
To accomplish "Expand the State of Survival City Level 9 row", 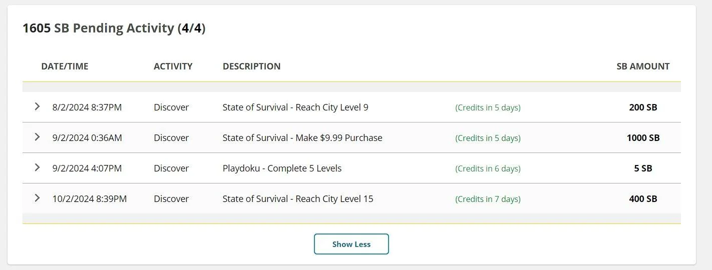I will coord(37,106).
